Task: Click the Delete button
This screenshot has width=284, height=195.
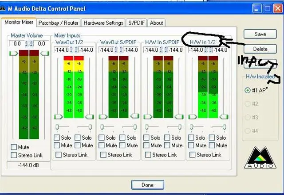Action: (x=260, y=49)
